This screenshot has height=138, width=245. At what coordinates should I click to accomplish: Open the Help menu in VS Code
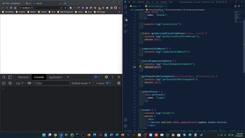tap(170, 2)
